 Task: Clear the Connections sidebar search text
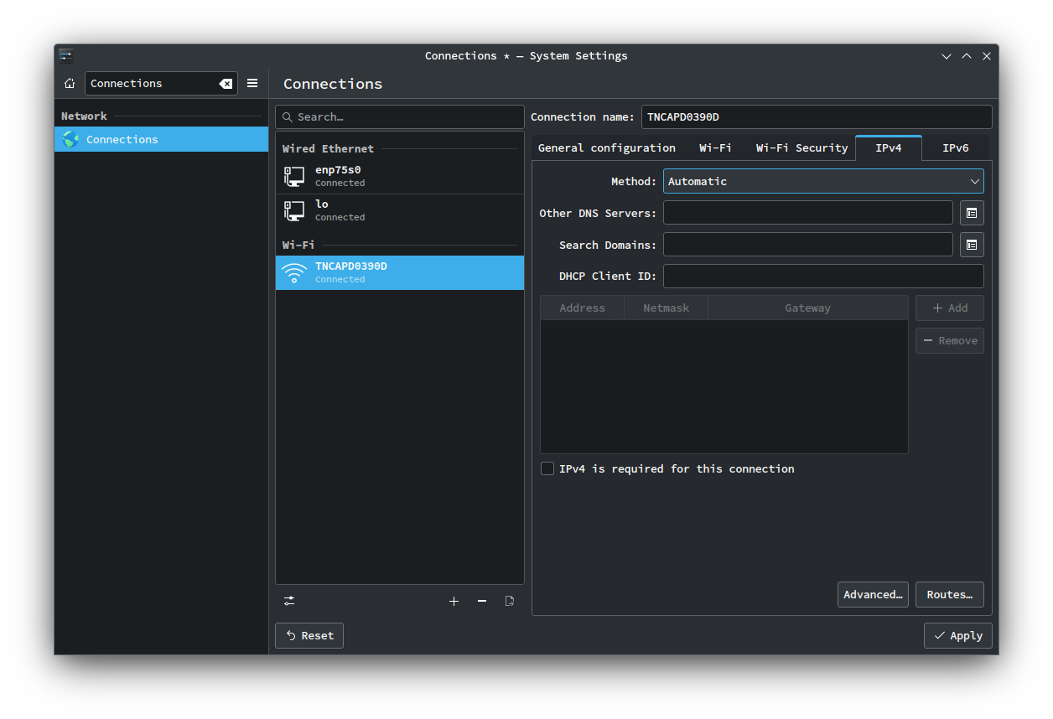pos(226,84)
